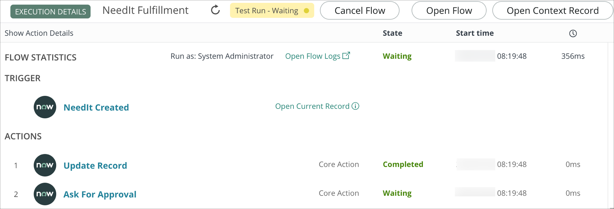This screenshot has width=614, height=209.
Task: Click the clock icon column header
Action: (x=573, y=33)
